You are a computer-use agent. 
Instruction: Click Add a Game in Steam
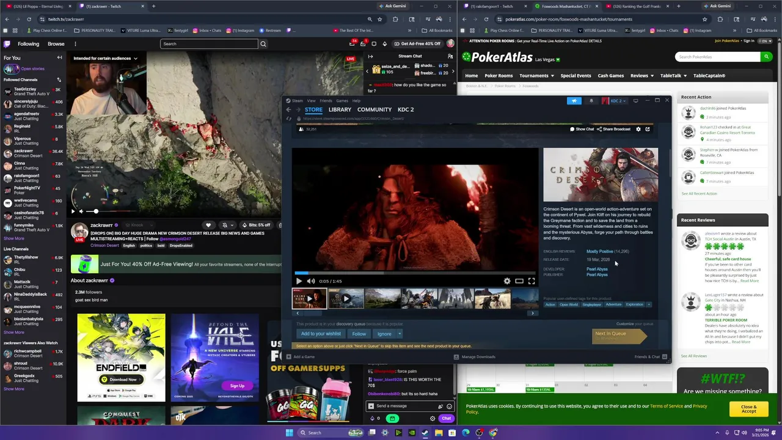pos(301,357)
